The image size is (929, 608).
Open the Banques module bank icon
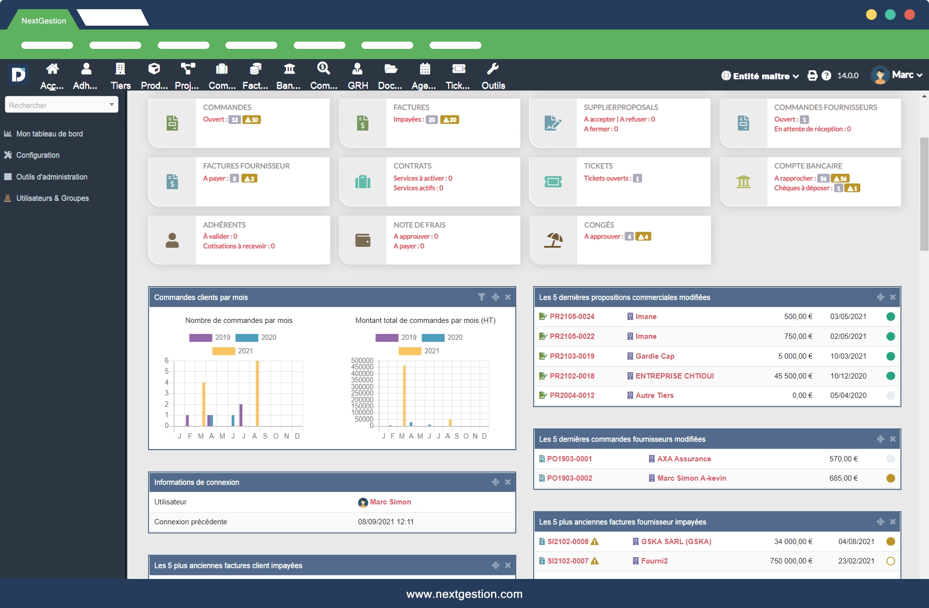point(289,69)
